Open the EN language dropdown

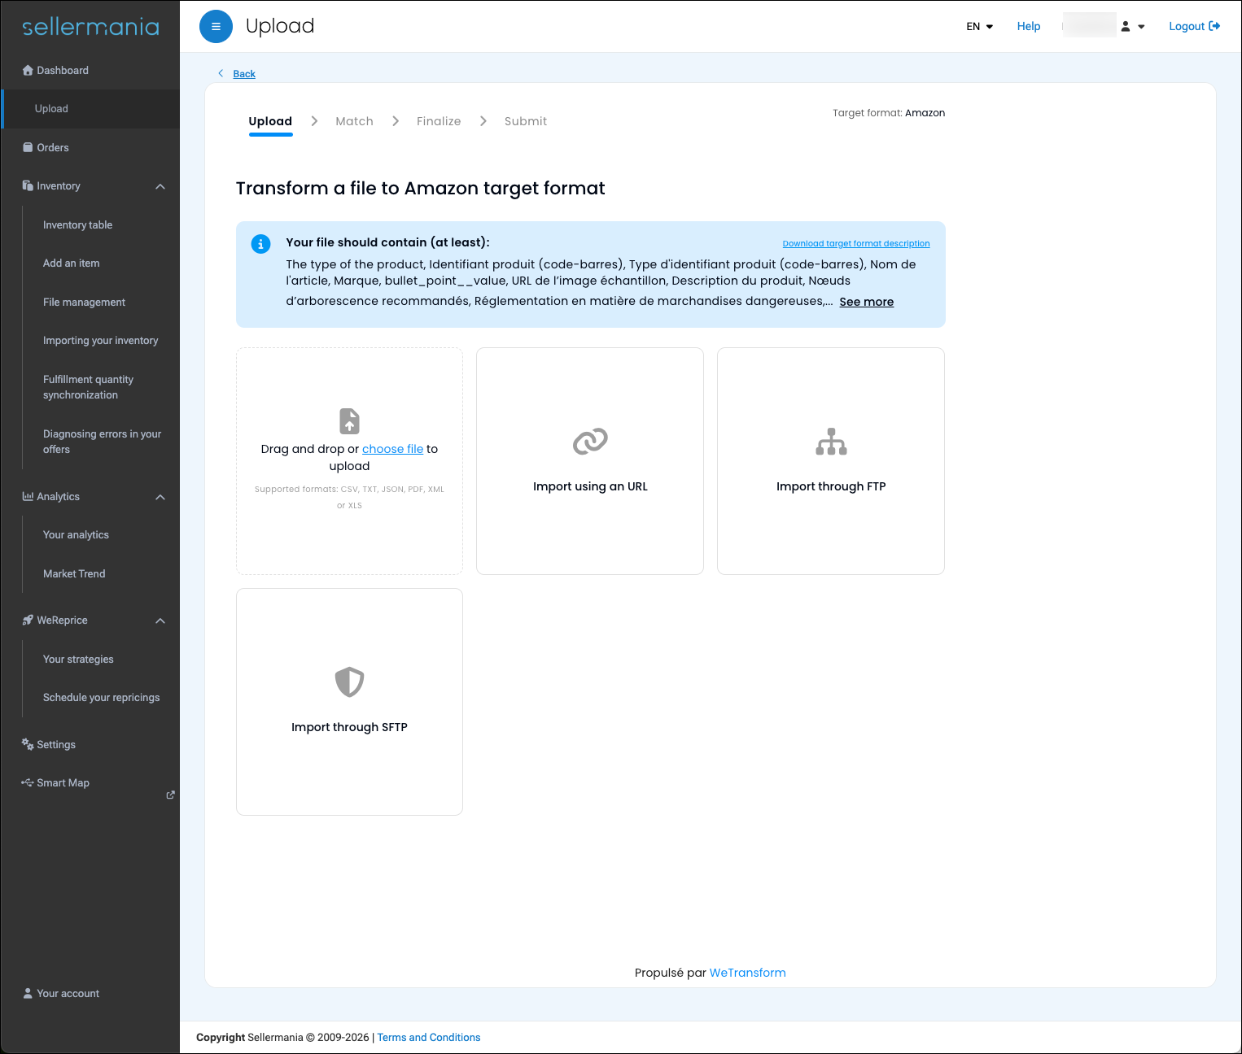979,27
